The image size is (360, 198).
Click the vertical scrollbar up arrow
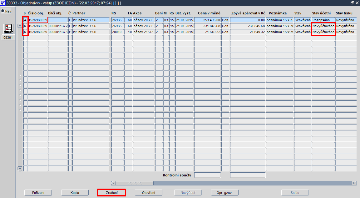pos(20,25)
